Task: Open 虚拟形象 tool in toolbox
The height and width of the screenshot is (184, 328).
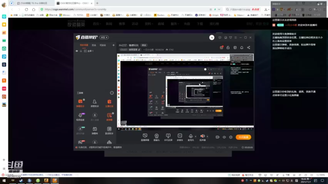Action: 80,130
